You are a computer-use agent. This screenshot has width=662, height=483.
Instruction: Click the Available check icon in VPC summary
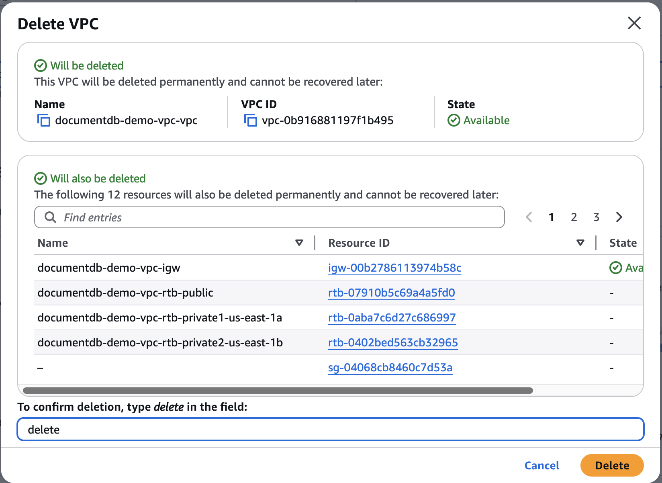pos(454,120)
